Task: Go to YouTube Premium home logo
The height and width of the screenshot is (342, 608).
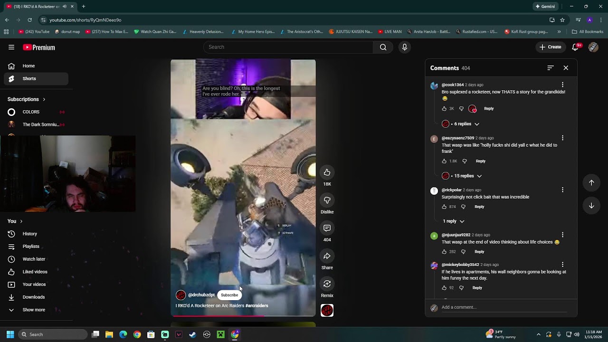Action: pos(39,47)
